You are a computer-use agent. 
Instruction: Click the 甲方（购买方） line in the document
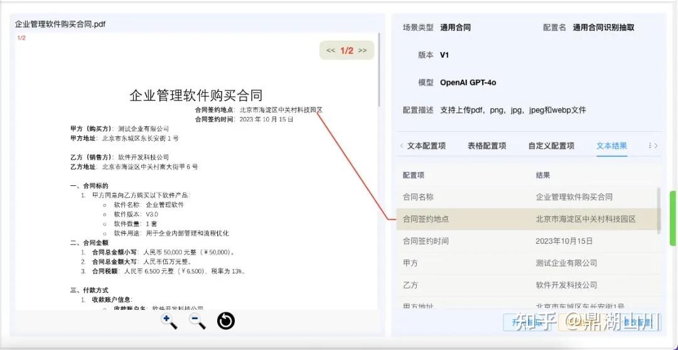click(120, 129)
